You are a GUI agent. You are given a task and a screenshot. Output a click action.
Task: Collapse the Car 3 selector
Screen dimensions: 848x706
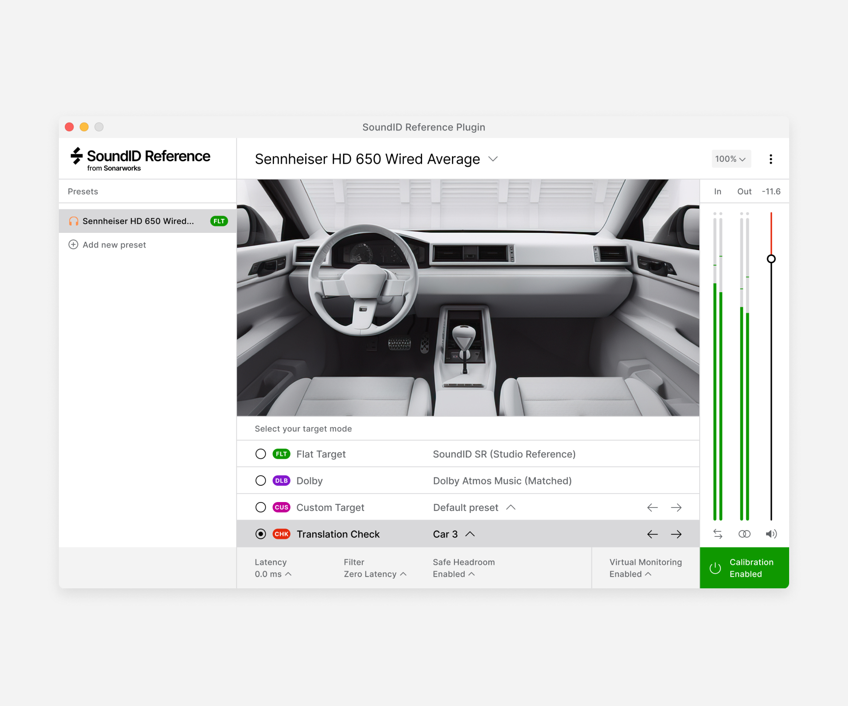coord(470,534)
